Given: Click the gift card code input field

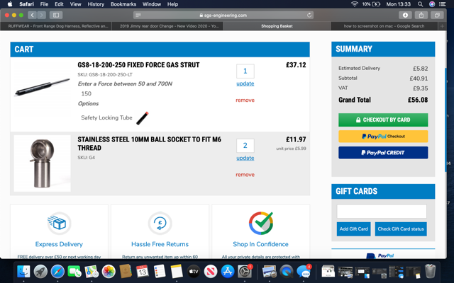Looking at the screenshot, I should point(382,212).
